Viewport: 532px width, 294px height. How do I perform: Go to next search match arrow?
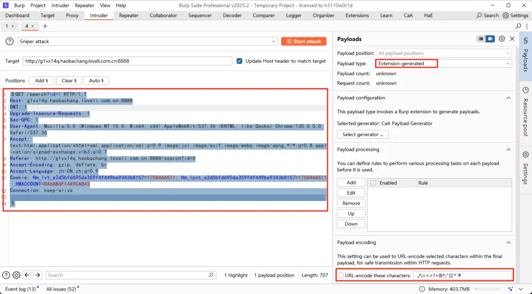pos(37,275)
